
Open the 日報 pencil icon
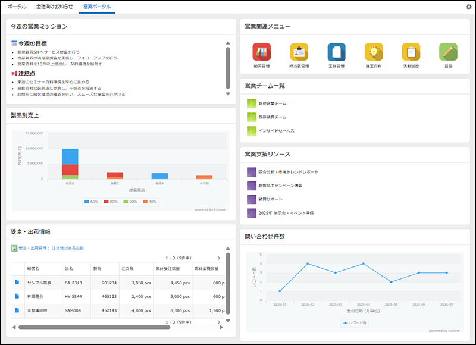point(448,52)
